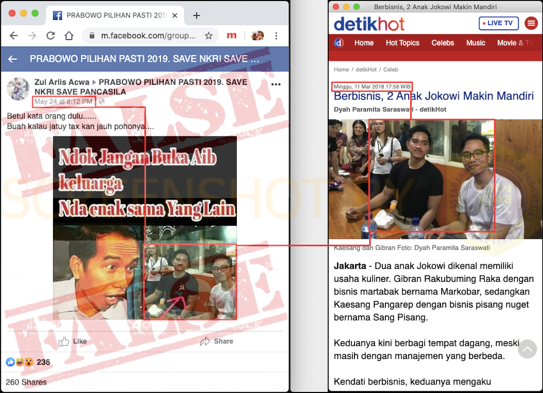The height and width of the screenshot is (393, 543).
Task: Click the Zul Arlis Acwa profile name
Action: coord(61,82)
